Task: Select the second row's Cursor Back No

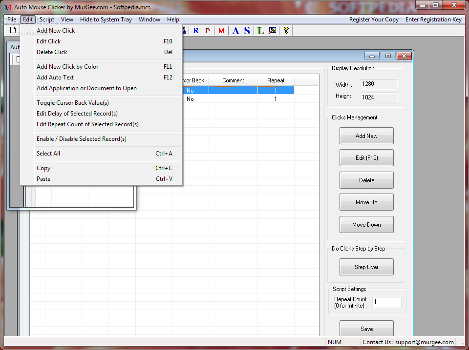Action: [x=190, y=99]
